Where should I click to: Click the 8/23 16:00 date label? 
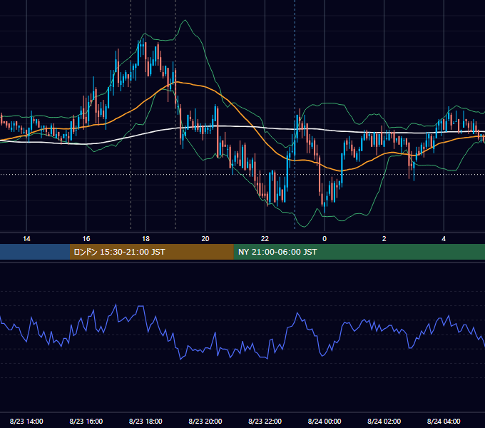(86, 421)
